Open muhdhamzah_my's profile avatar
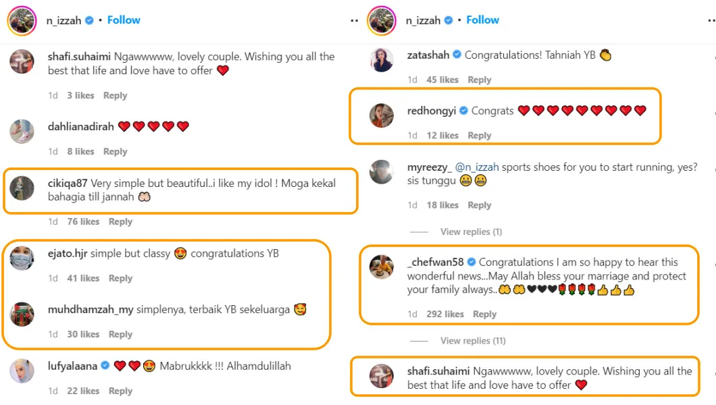Viewport: 716px width, 405px height. (x=22, y=314)
